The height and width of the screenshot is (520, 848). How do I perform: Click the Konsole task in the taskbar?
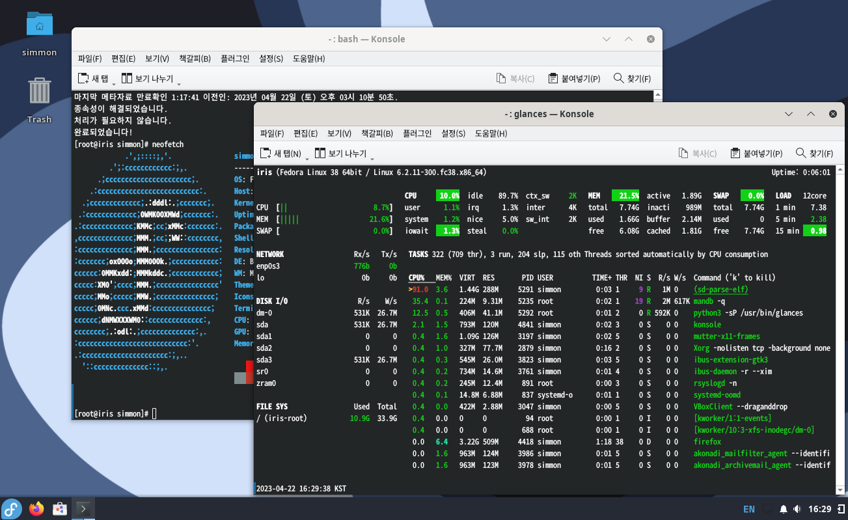click(x=83, y=508)
